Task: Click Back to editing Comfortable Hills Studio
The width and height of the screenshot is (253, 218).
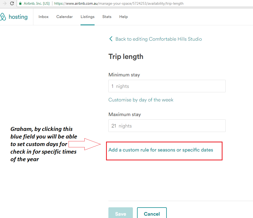Action: [159, 39]
